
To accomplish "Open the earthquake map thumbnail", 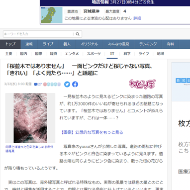I will pos(52,15).
